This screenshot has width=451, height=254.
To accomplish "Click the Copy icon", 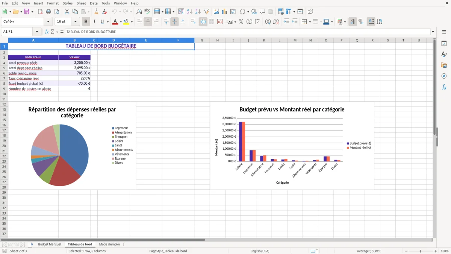I will click(x=75, y=12).
